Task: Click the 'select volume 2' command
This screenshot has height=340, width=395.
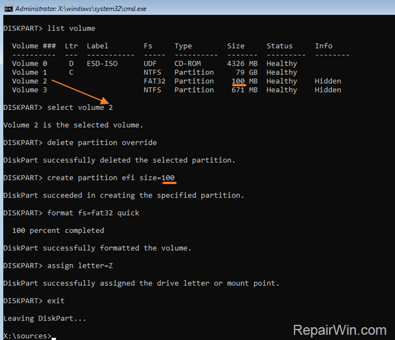Action: tap(80, 108)
